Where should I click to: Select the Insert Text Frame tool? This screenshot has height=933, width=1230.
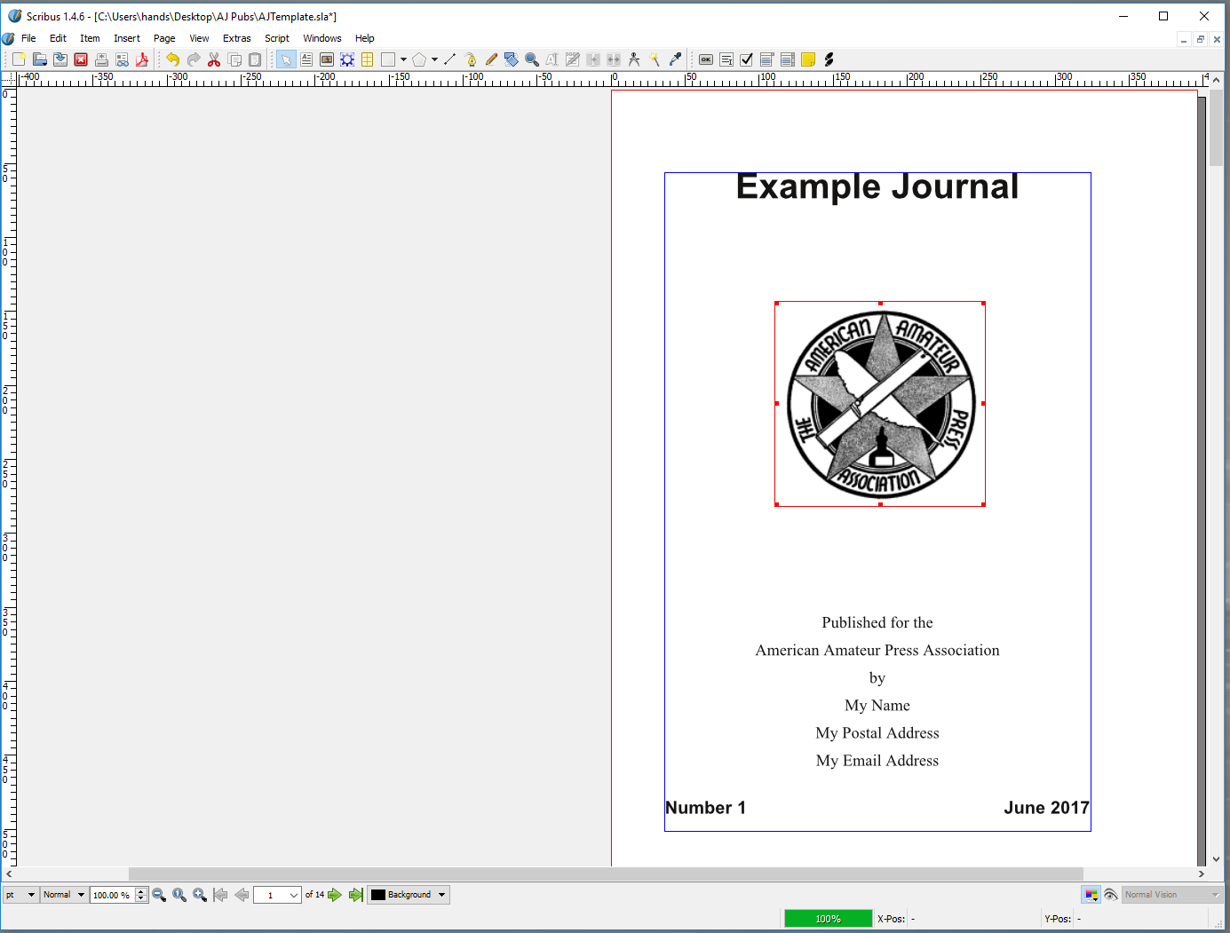point(306,59)
